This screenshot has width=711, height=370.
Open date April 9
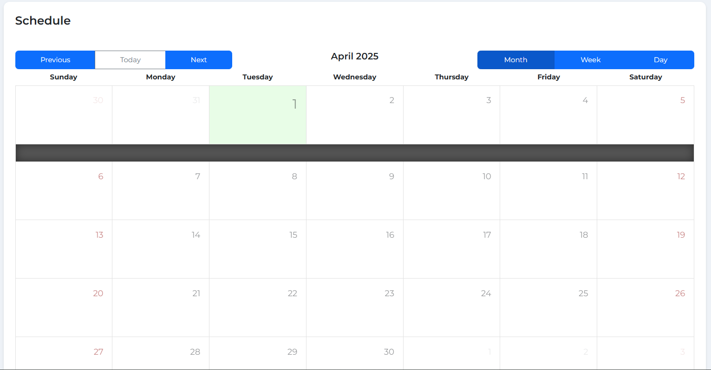tap(355, 190)
